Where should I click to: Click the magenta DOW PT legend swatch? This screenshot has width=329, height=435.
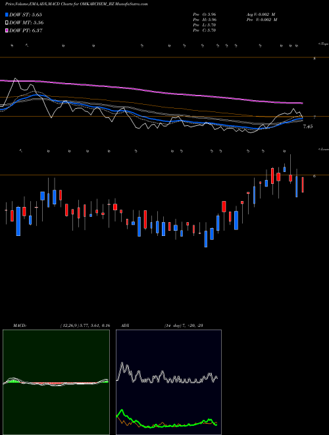coord(7,30)
